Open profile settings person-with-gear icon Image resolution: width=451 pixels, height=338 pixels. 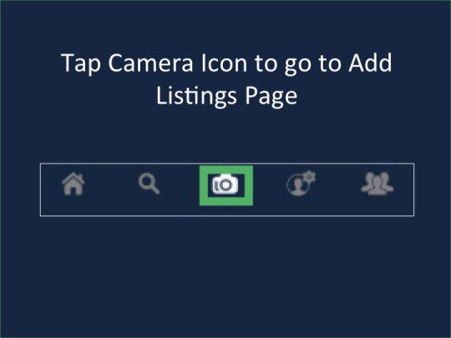coord(302,184)
